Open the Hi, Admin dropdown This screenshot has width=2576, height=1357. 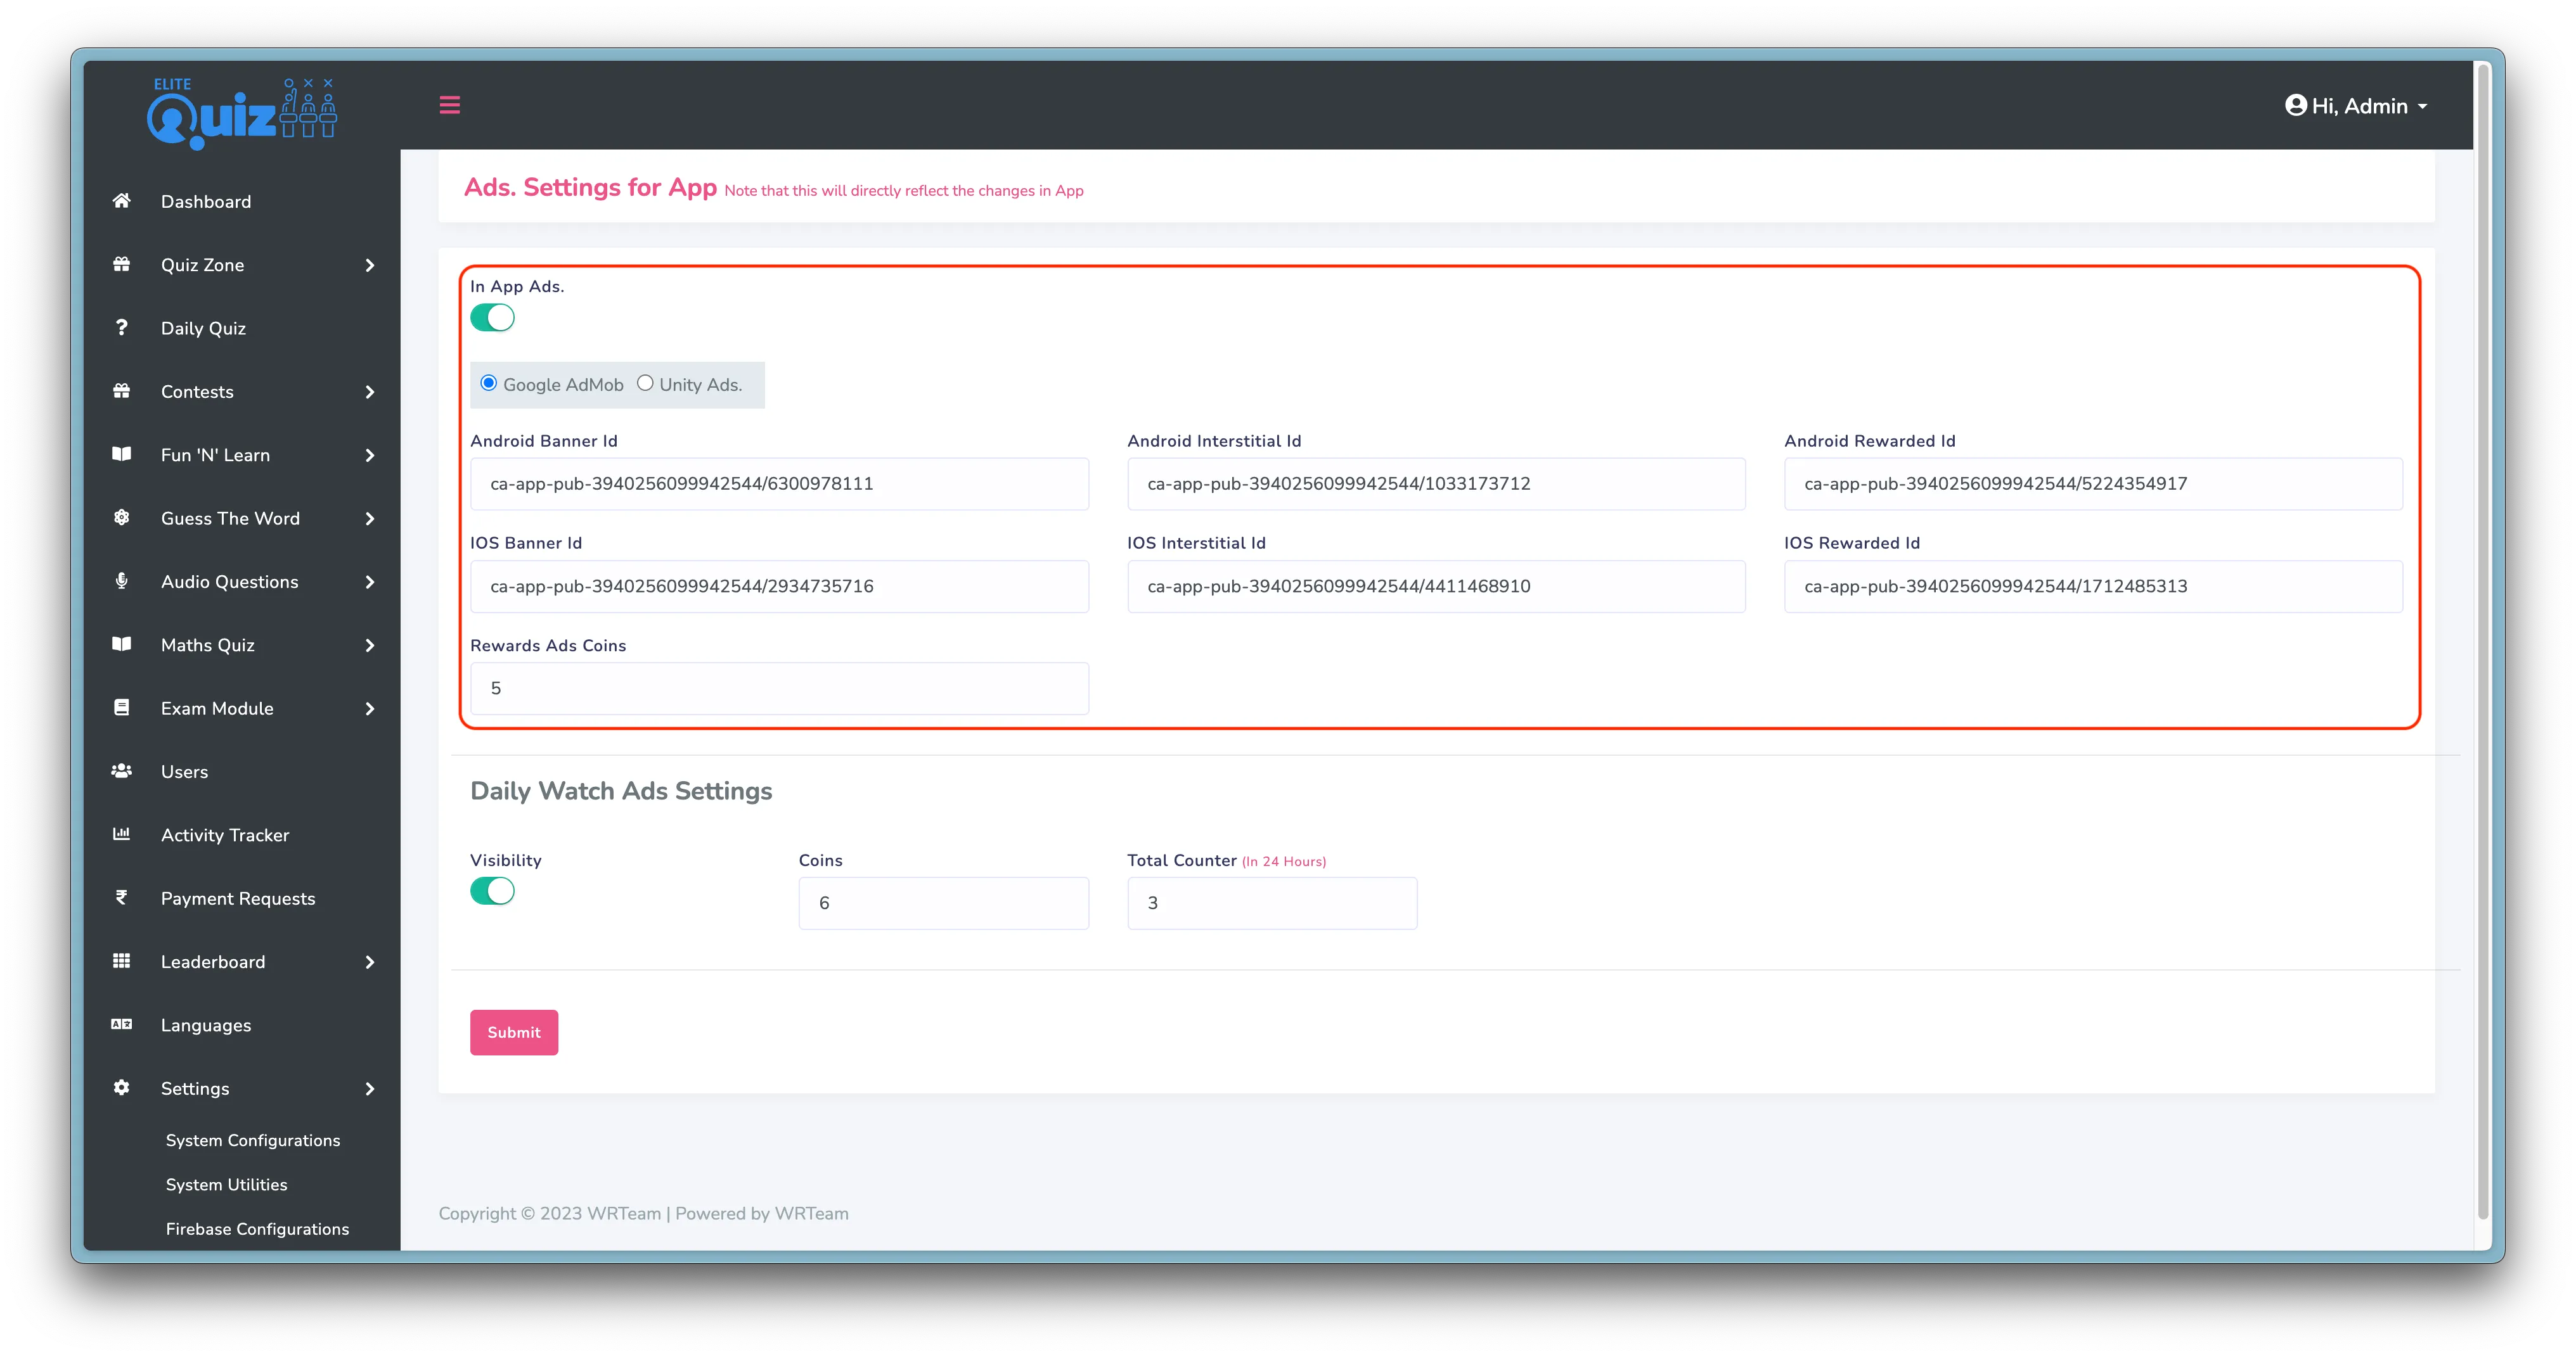pos(2356,106)
